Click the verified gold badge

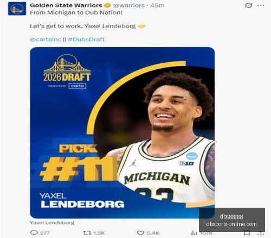pyautogui.click(x=107, y=5)
